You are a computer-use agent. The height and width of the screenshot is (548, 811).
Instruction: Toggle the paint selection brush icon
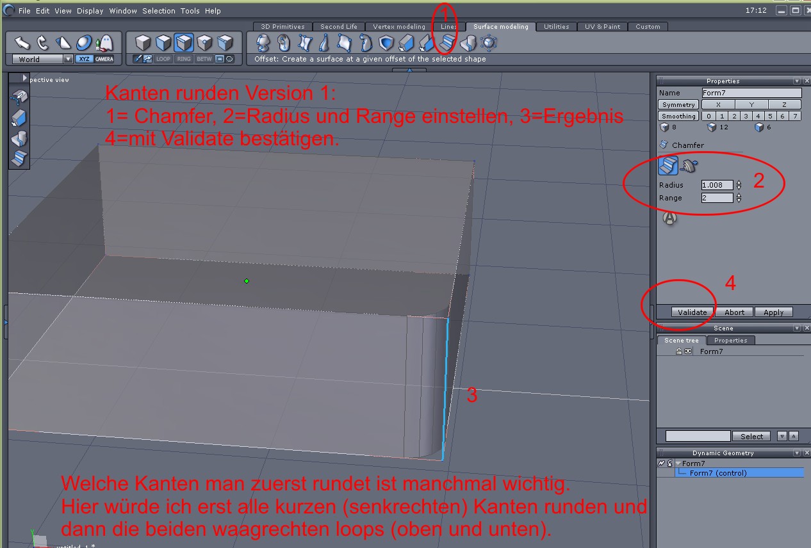138,59
